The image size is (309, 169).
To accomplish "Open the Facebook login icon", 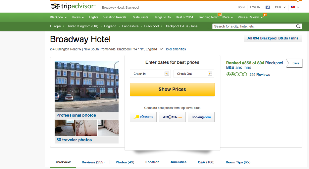I will (268, 7).
